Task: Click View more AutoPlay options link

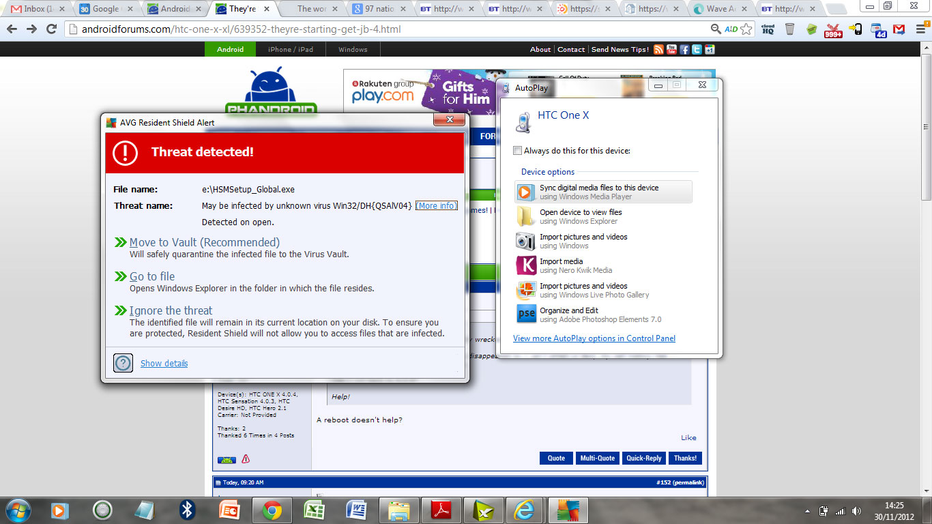Action: point(594,338)
